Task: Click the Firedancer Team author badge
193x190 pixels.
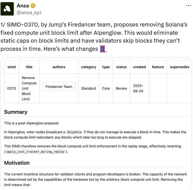Action: pyautogui.click(x=59, y=87)
